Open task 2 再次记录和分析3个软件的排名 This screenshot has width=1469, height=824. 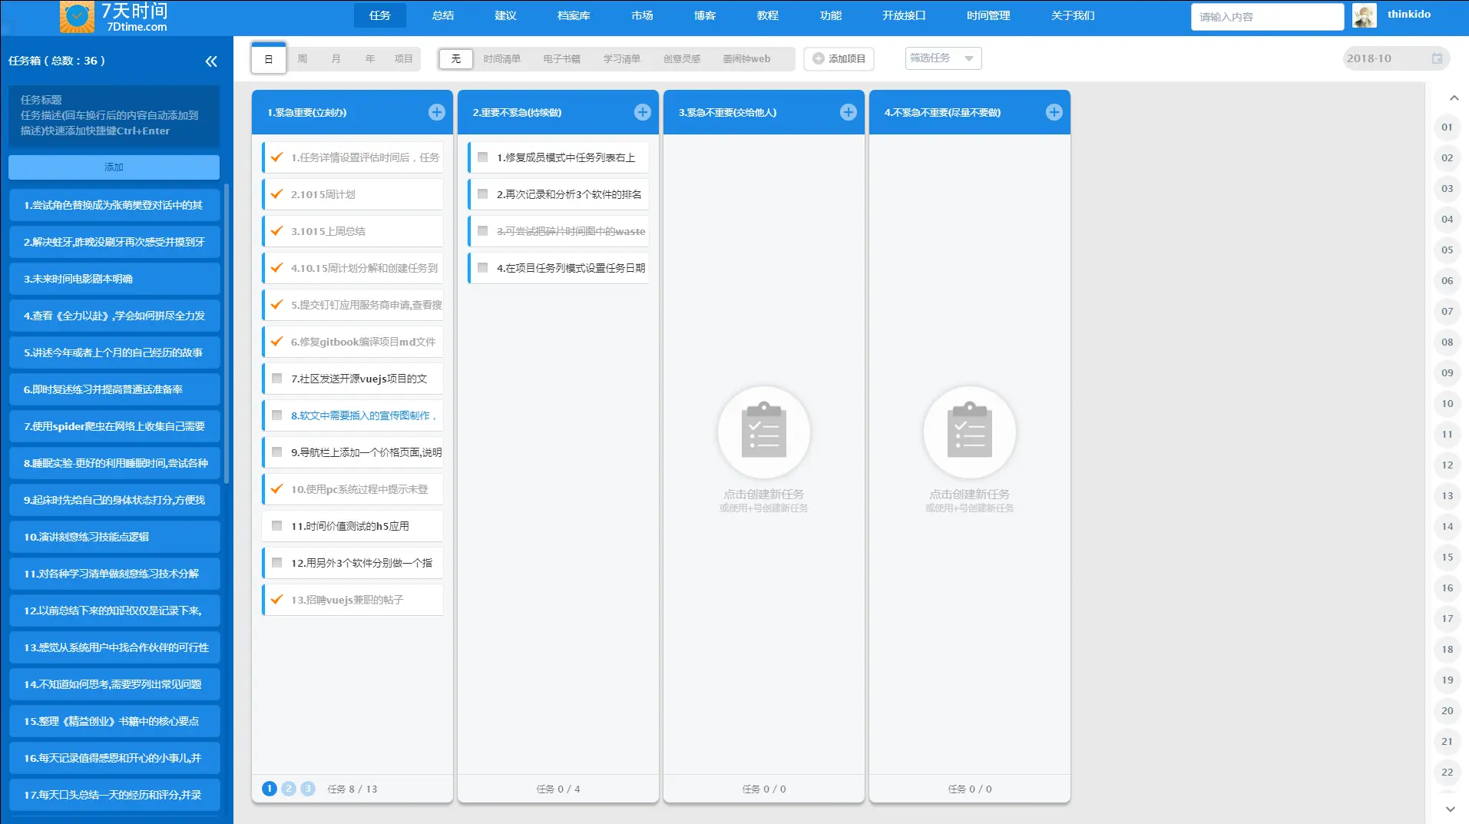pos(559,194)
